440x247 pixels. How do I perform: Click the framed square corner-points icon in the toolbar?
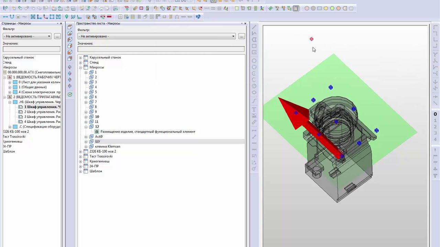tap(52, 17)
